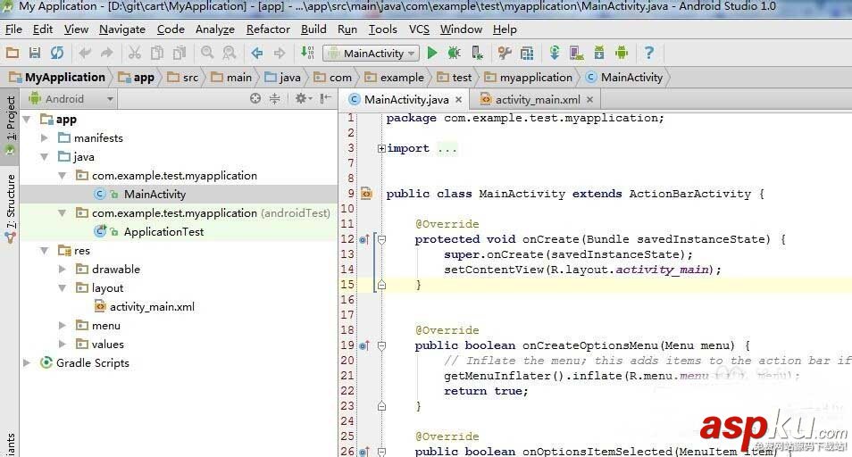Expand the manifests folder
This screenshot has height=457, width=852.
pyautogui.click(x=45, y=138)
